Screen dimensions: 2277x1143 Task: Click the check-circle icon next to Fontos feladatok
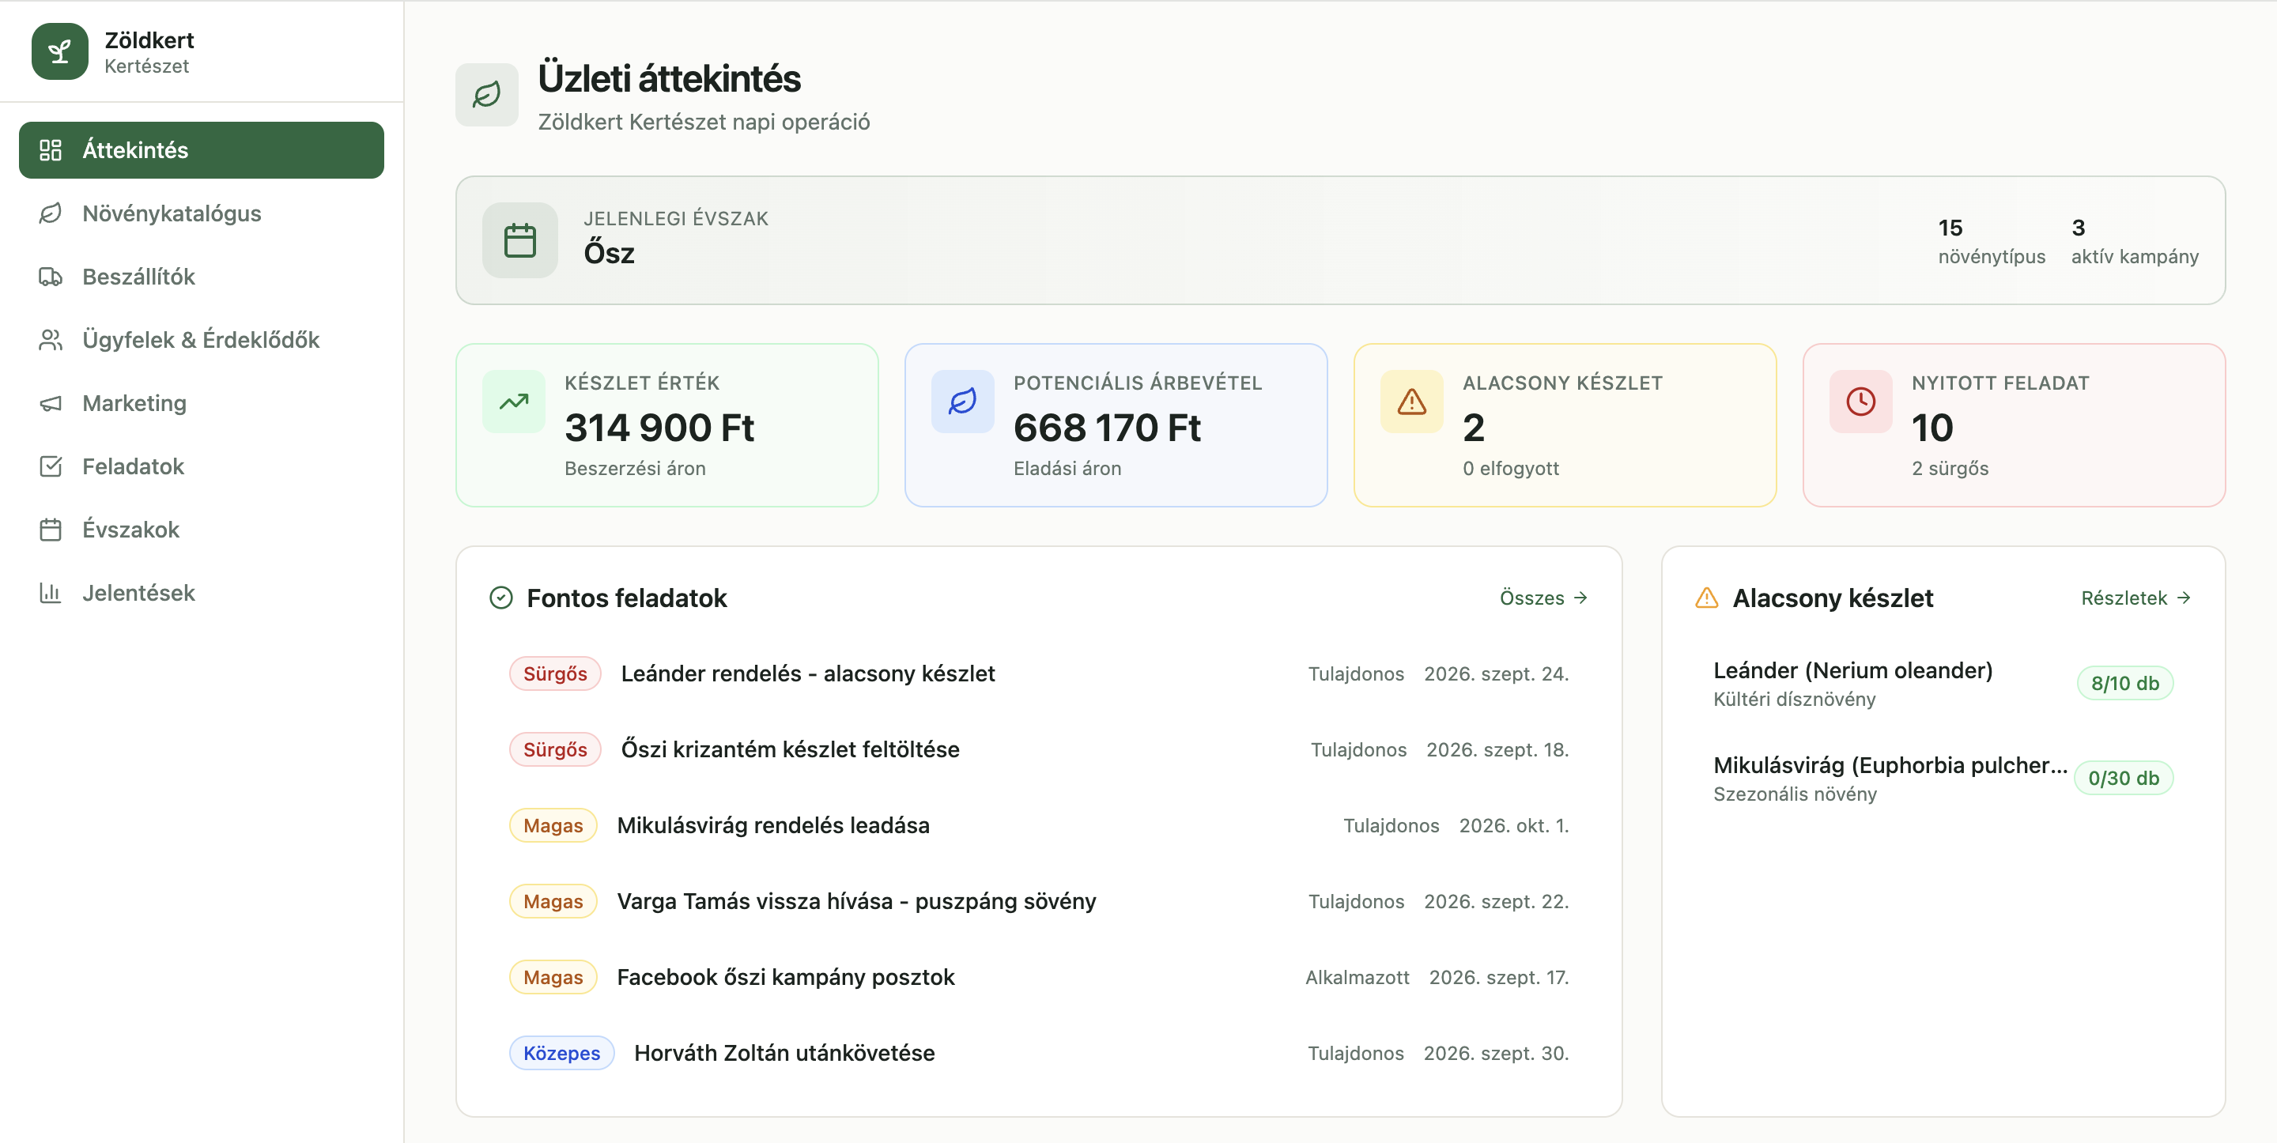point(501,598)
